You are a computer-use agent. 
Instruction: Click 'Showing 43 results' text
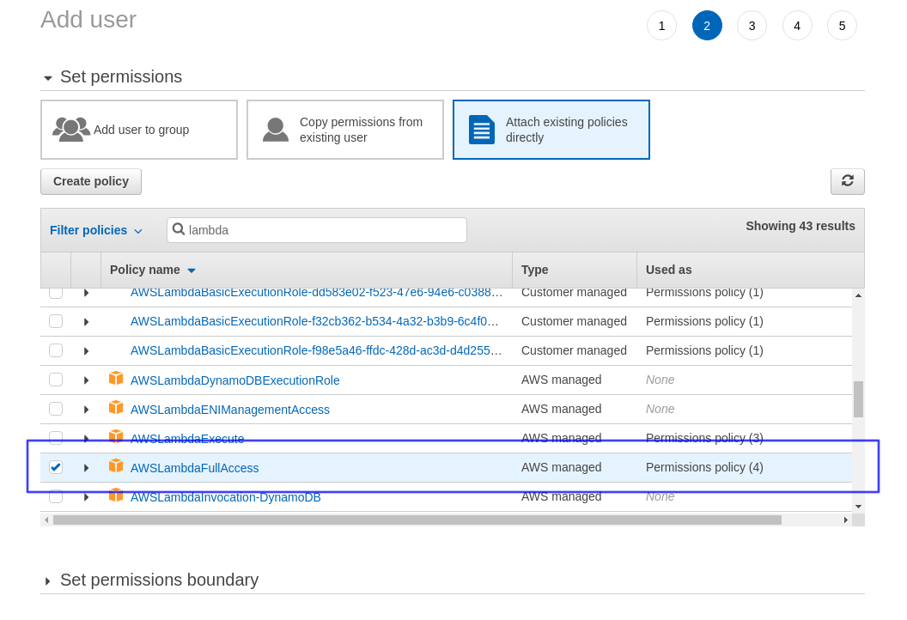tap(800, 226)
